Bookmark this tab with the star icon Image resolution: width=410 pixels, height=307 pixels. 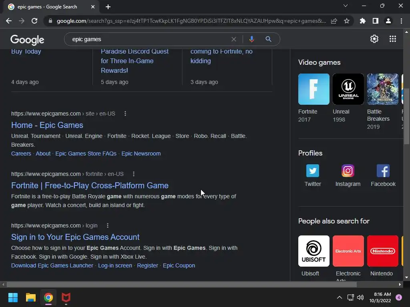[x=347, y=21]
